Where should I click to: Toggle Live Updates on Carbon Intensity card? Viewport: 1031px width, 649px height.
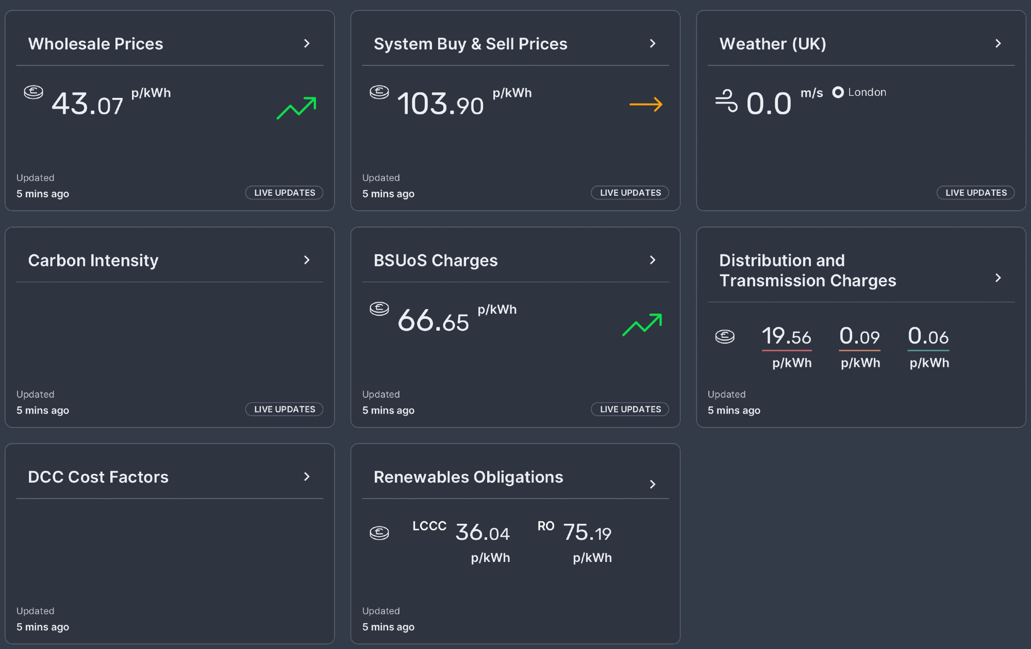pyautogui.click(x=284, y=409)
